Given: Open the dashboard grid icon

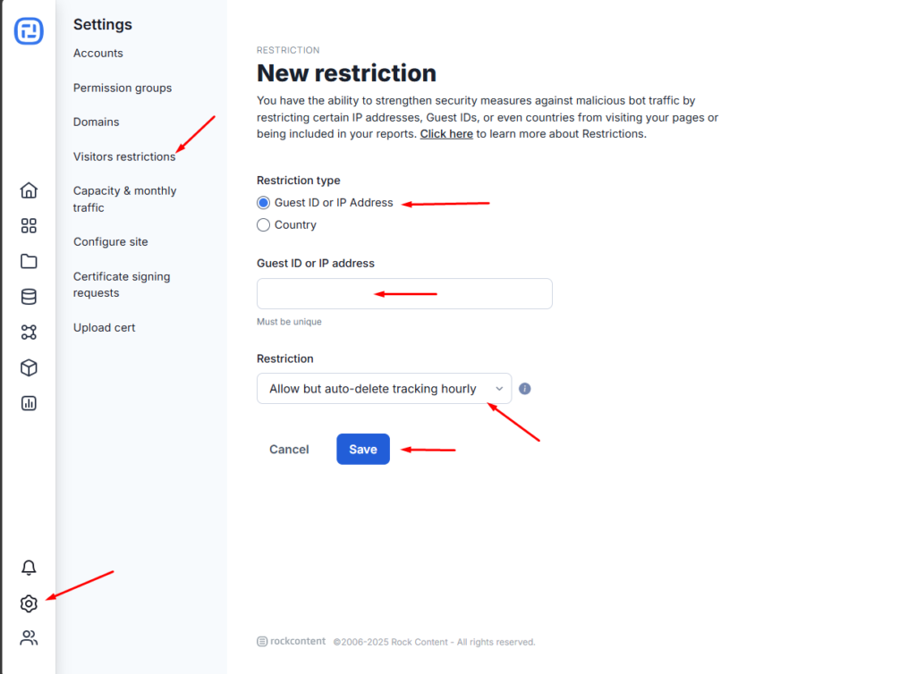Looking at the screenshot, I should tap(29, 226).
